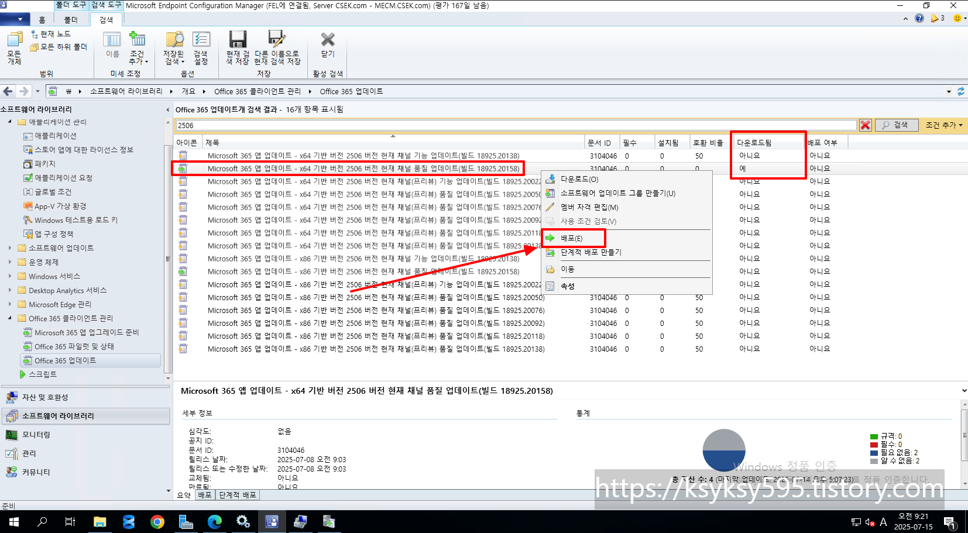Expand Microsoft Edge 관리 tree node
The height and width of the screenshot is (533, 968).
9,304
